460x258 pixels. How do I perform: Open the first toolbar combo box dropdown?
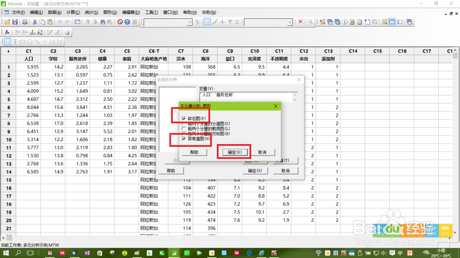pos(190,22)
